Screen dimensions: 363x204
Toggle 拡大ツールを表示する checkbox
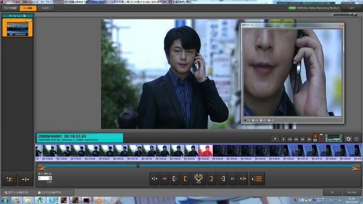(x=6, y=192)
